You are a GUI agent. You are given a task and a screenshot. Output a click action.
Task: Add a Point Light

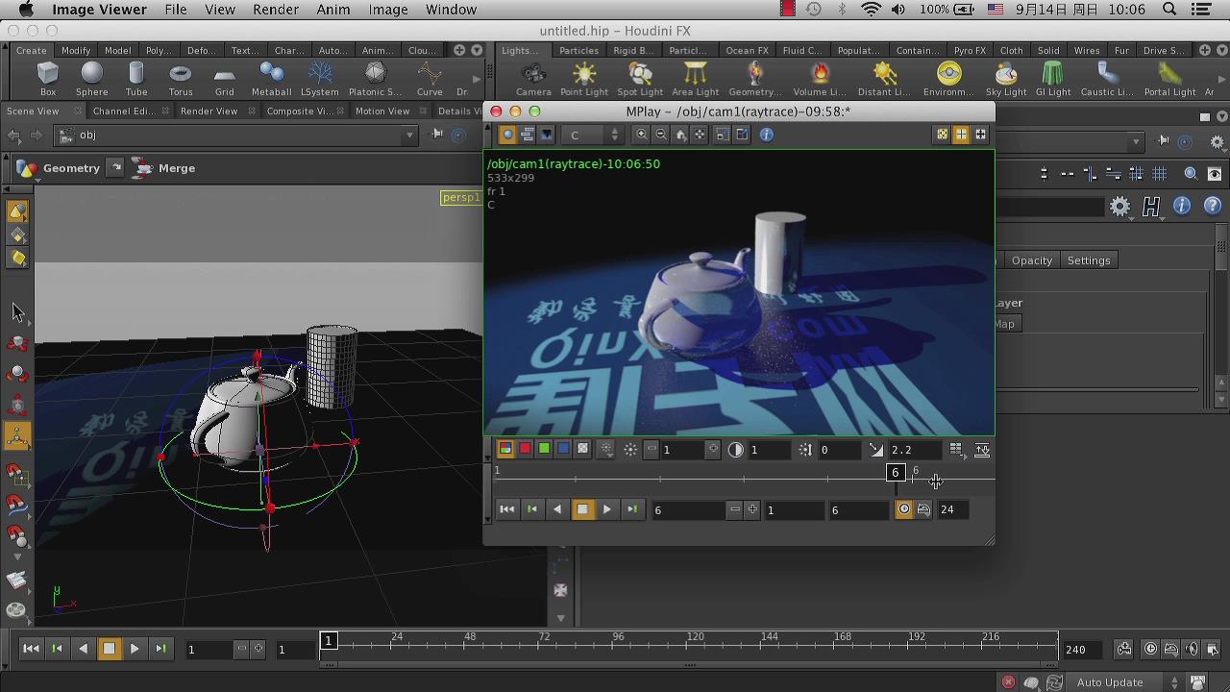click(x=584, y=78)
